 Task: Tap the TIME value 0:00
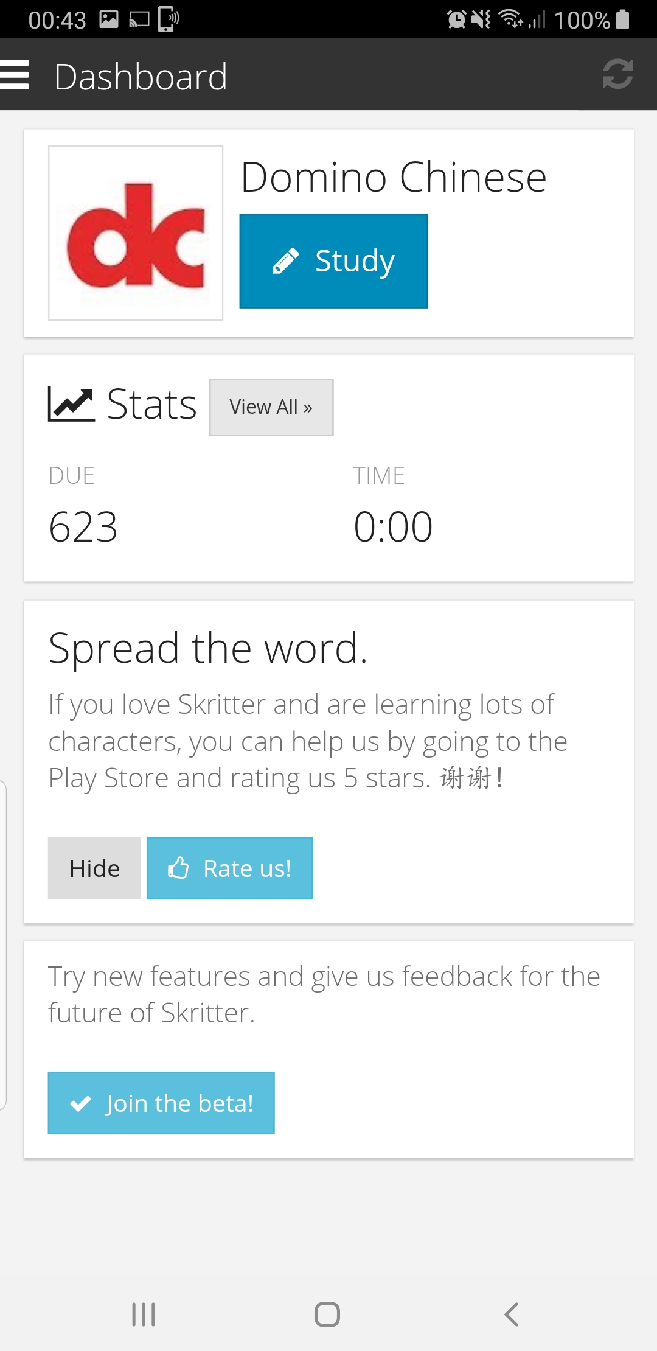393,526
